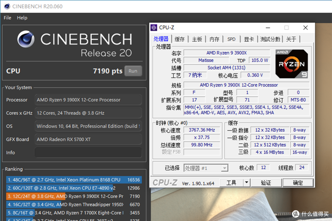Click the extended model value 71

pyautogui.click(x=247, y=100)
